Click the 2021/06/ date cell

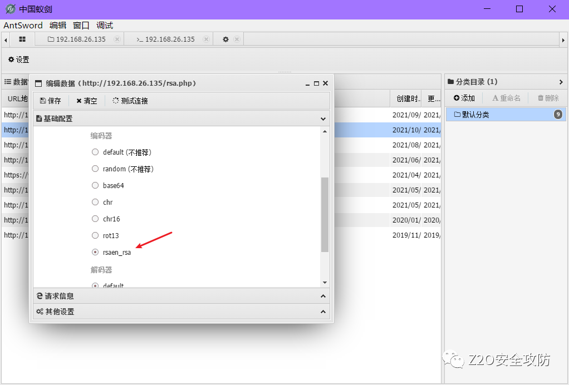406,160
